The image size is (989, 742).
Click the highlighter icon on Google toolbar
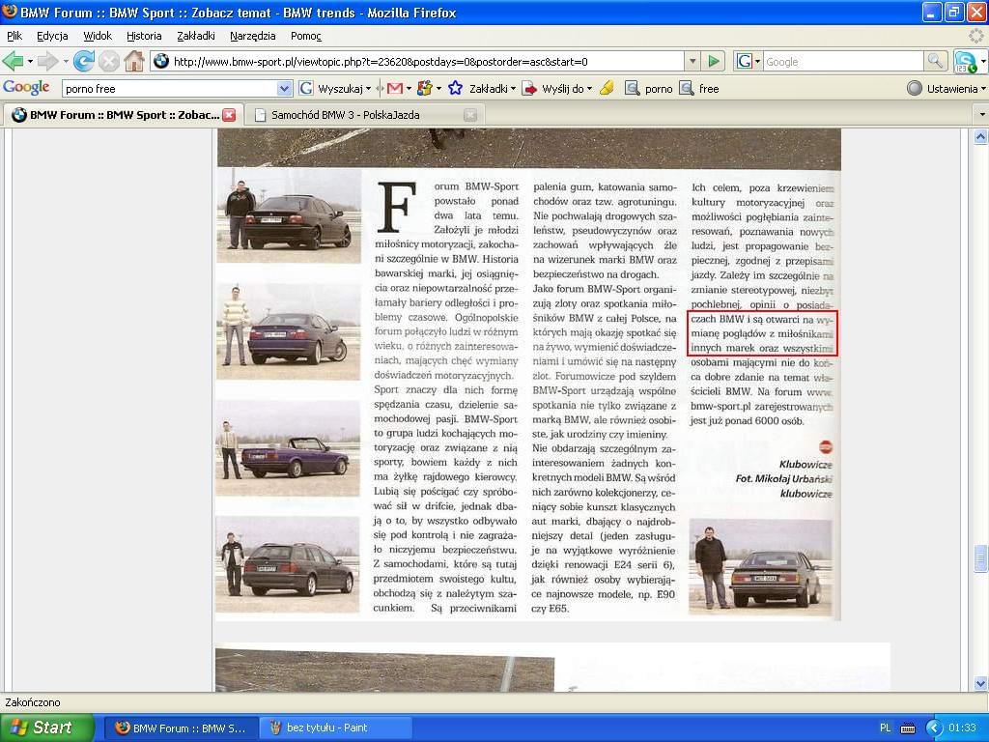(x=607, y=88)
